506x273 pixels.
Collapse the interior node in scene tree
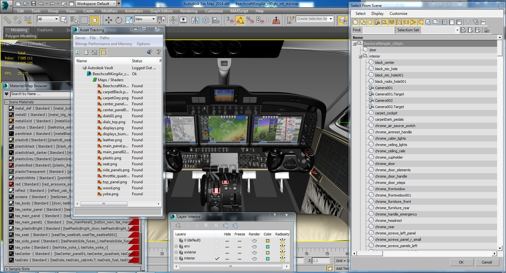coord(360,57)
